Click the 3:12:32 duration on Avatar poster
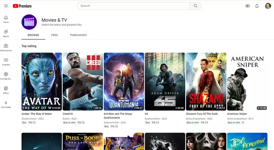 (56, 108)
